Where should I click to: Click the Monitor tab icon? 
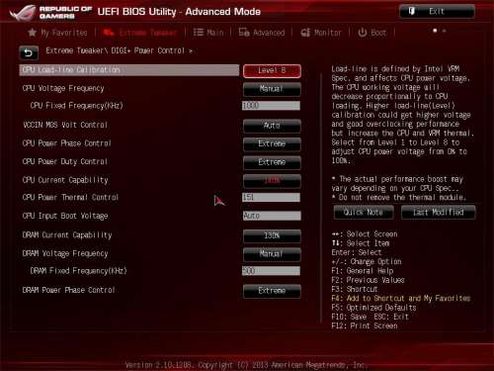(305, 33)
